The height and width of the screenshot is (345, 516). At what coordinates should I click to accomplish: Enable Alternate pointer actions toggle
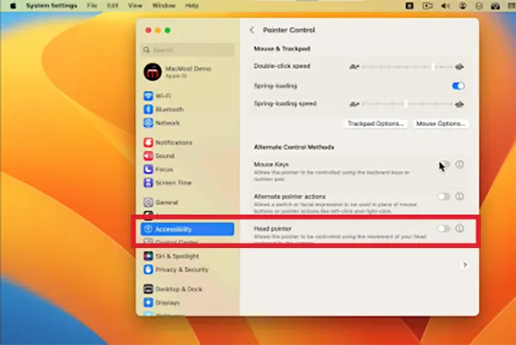click(444, 197)
